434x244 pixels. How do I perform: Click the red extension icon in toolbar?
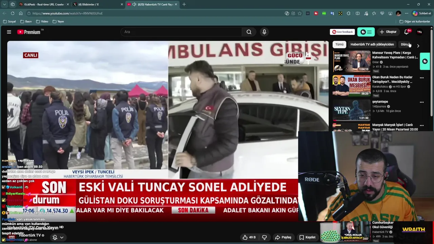[316, 13]
